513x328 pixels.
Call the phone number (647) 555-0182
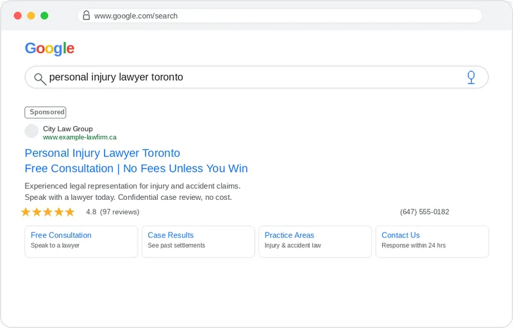(x=425, y=212)
